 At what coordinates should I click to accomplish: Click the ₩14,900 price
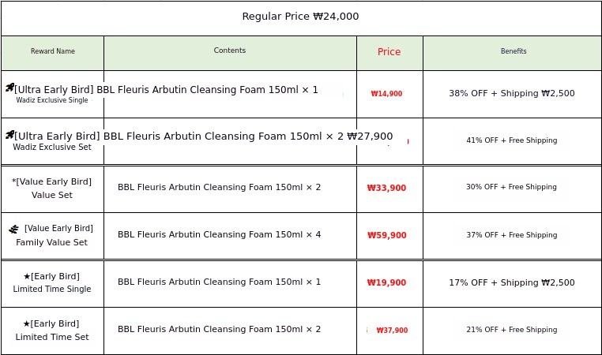[386, 94]
